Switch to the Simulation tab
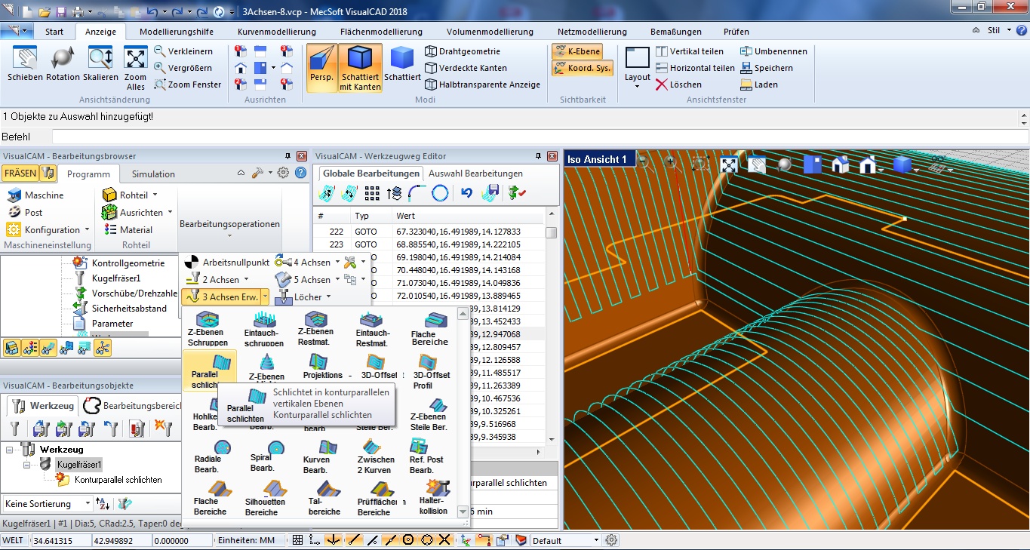The height and width of the screenshot is (550, 1030). 153,174
